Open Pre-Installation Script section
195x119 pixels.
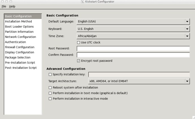click(23, 63)
